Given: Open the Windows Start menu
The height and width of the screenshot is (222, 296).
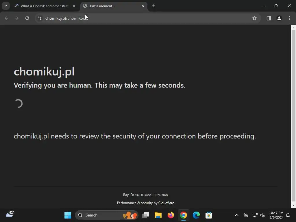Looking at the screenshot, I should coord(68,215).
